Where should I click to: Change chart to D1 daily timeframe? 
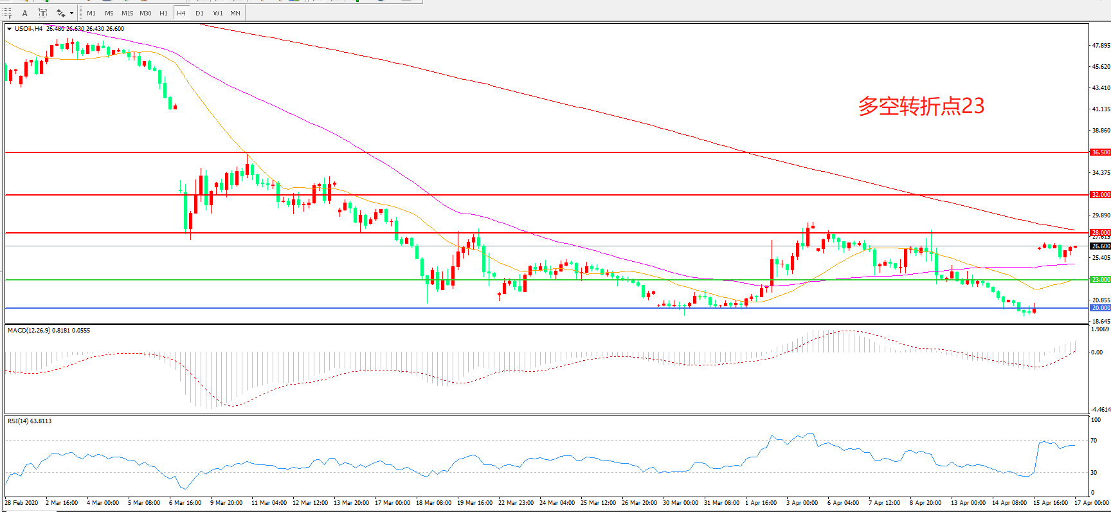click(199, 13)
